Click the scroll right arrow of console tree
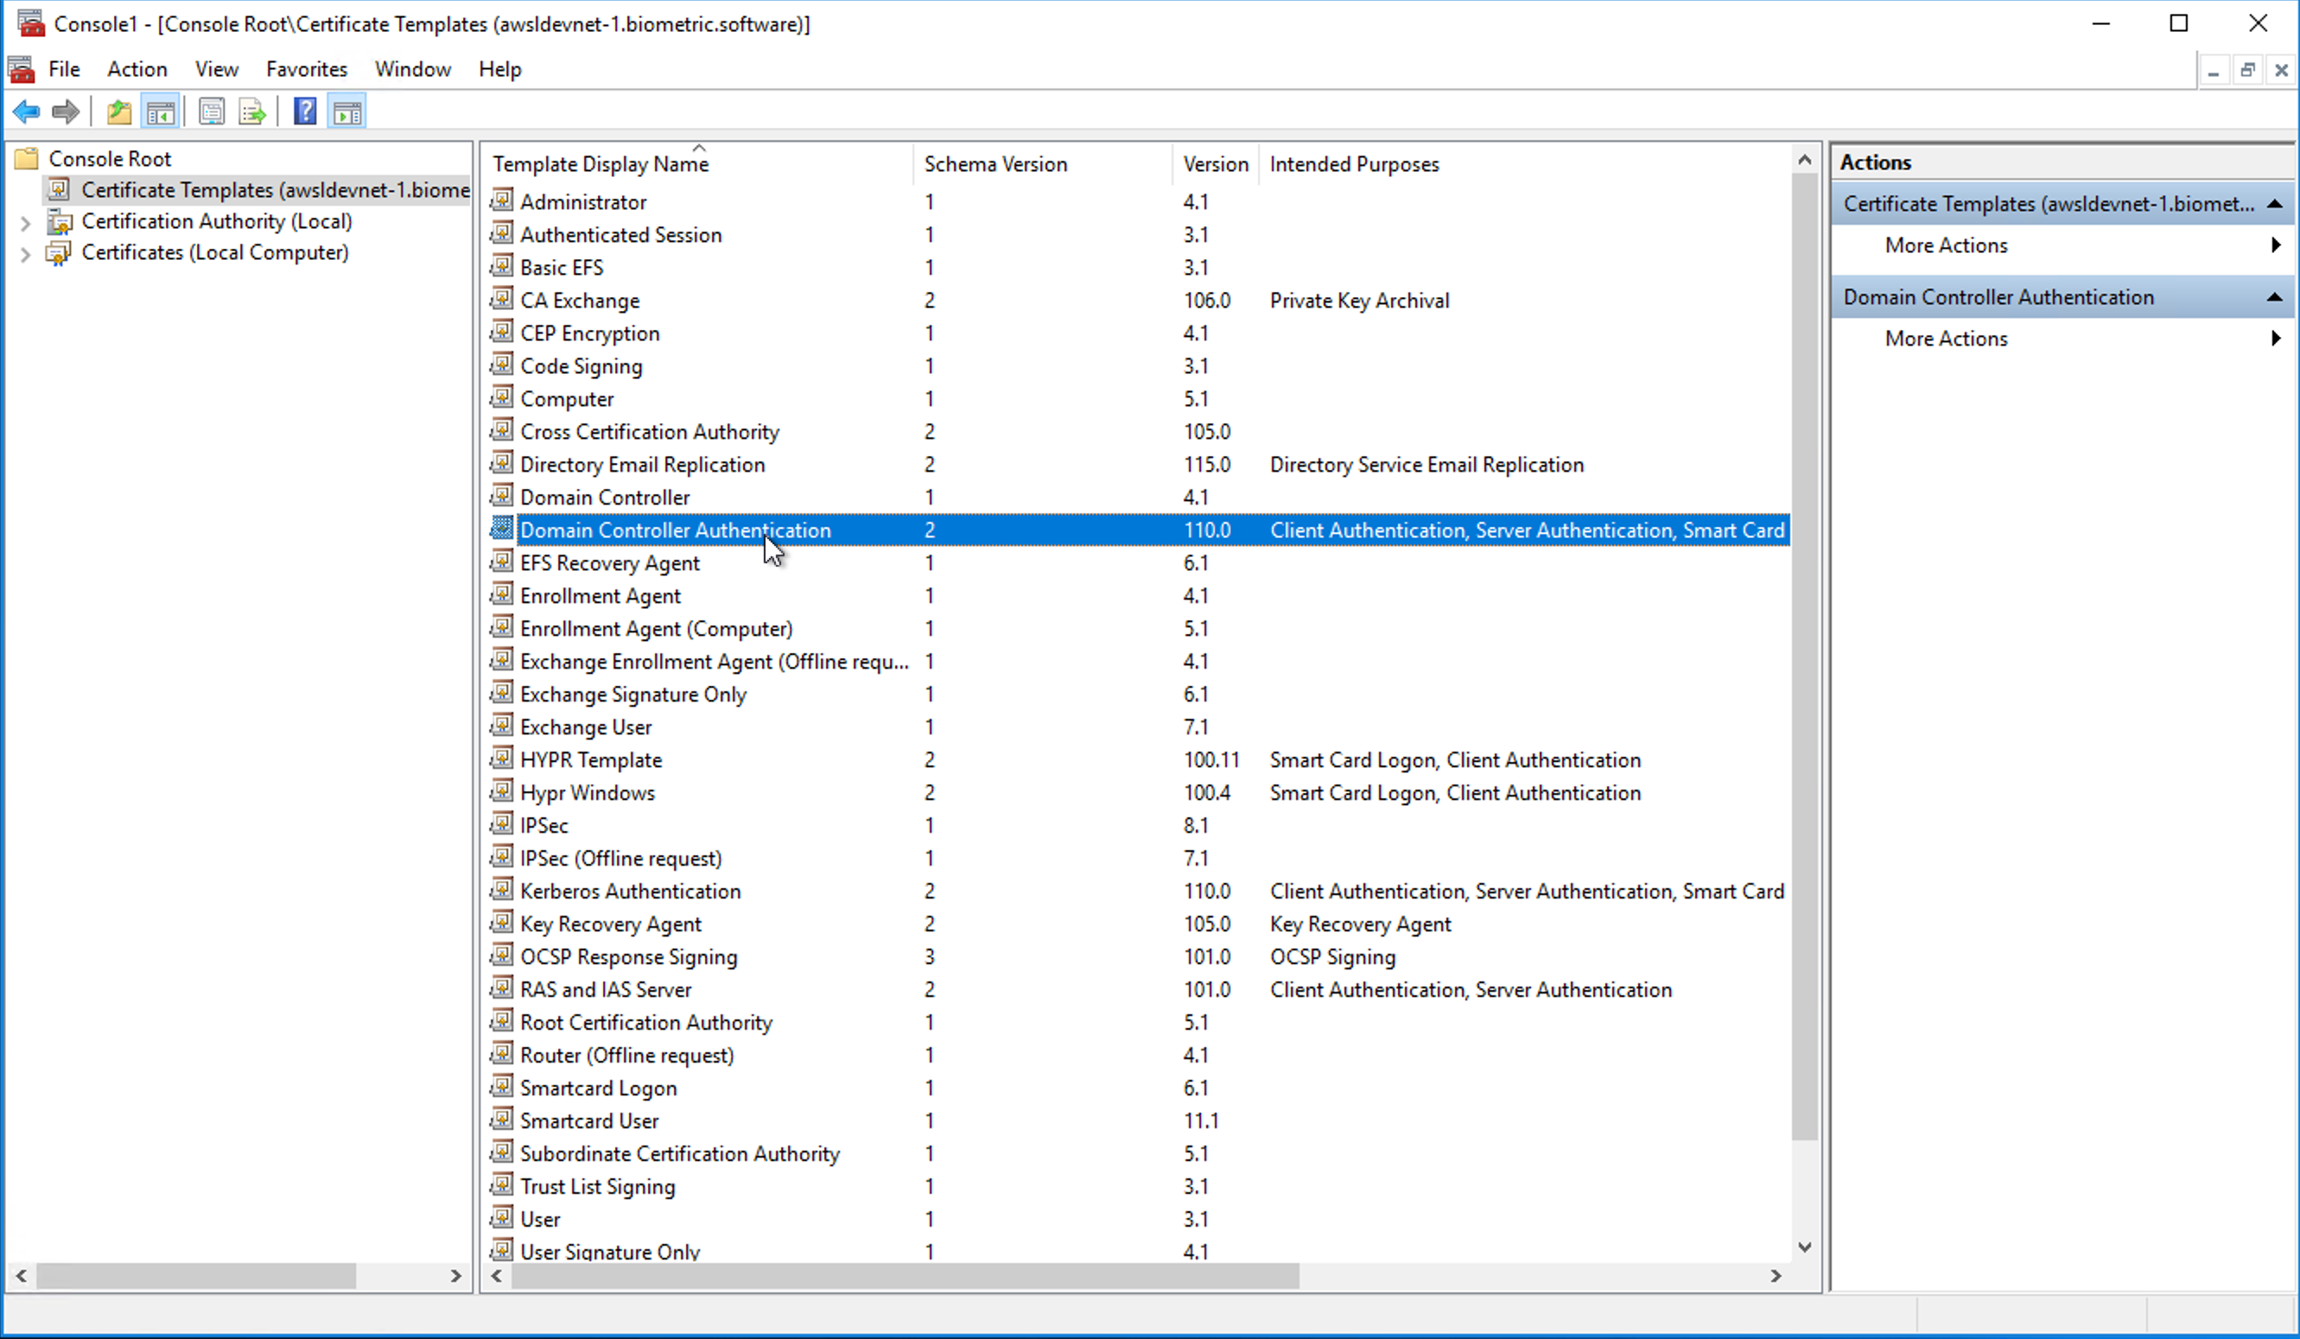 click(455, 1275)
